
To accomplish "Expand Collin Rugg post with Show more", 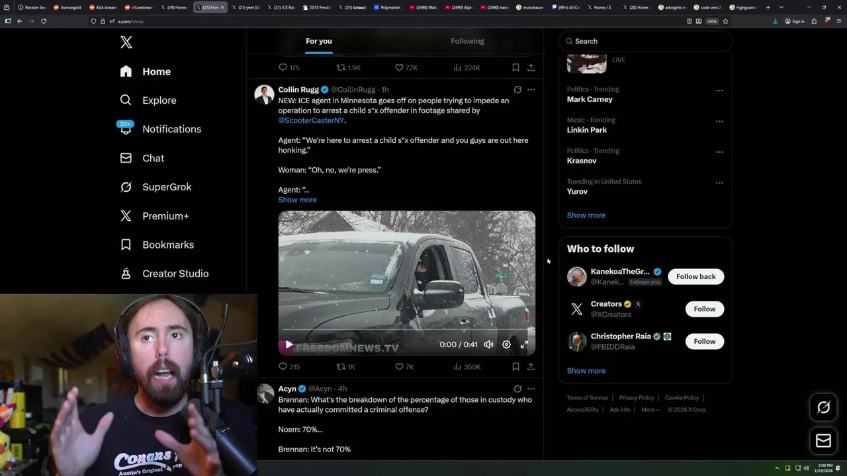I will (297, 200).
